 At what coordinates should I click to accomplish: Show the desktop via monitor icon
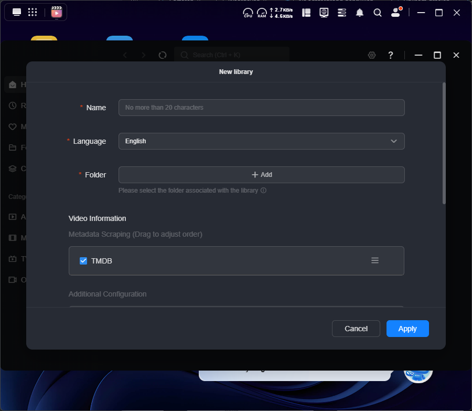(17, 13)
